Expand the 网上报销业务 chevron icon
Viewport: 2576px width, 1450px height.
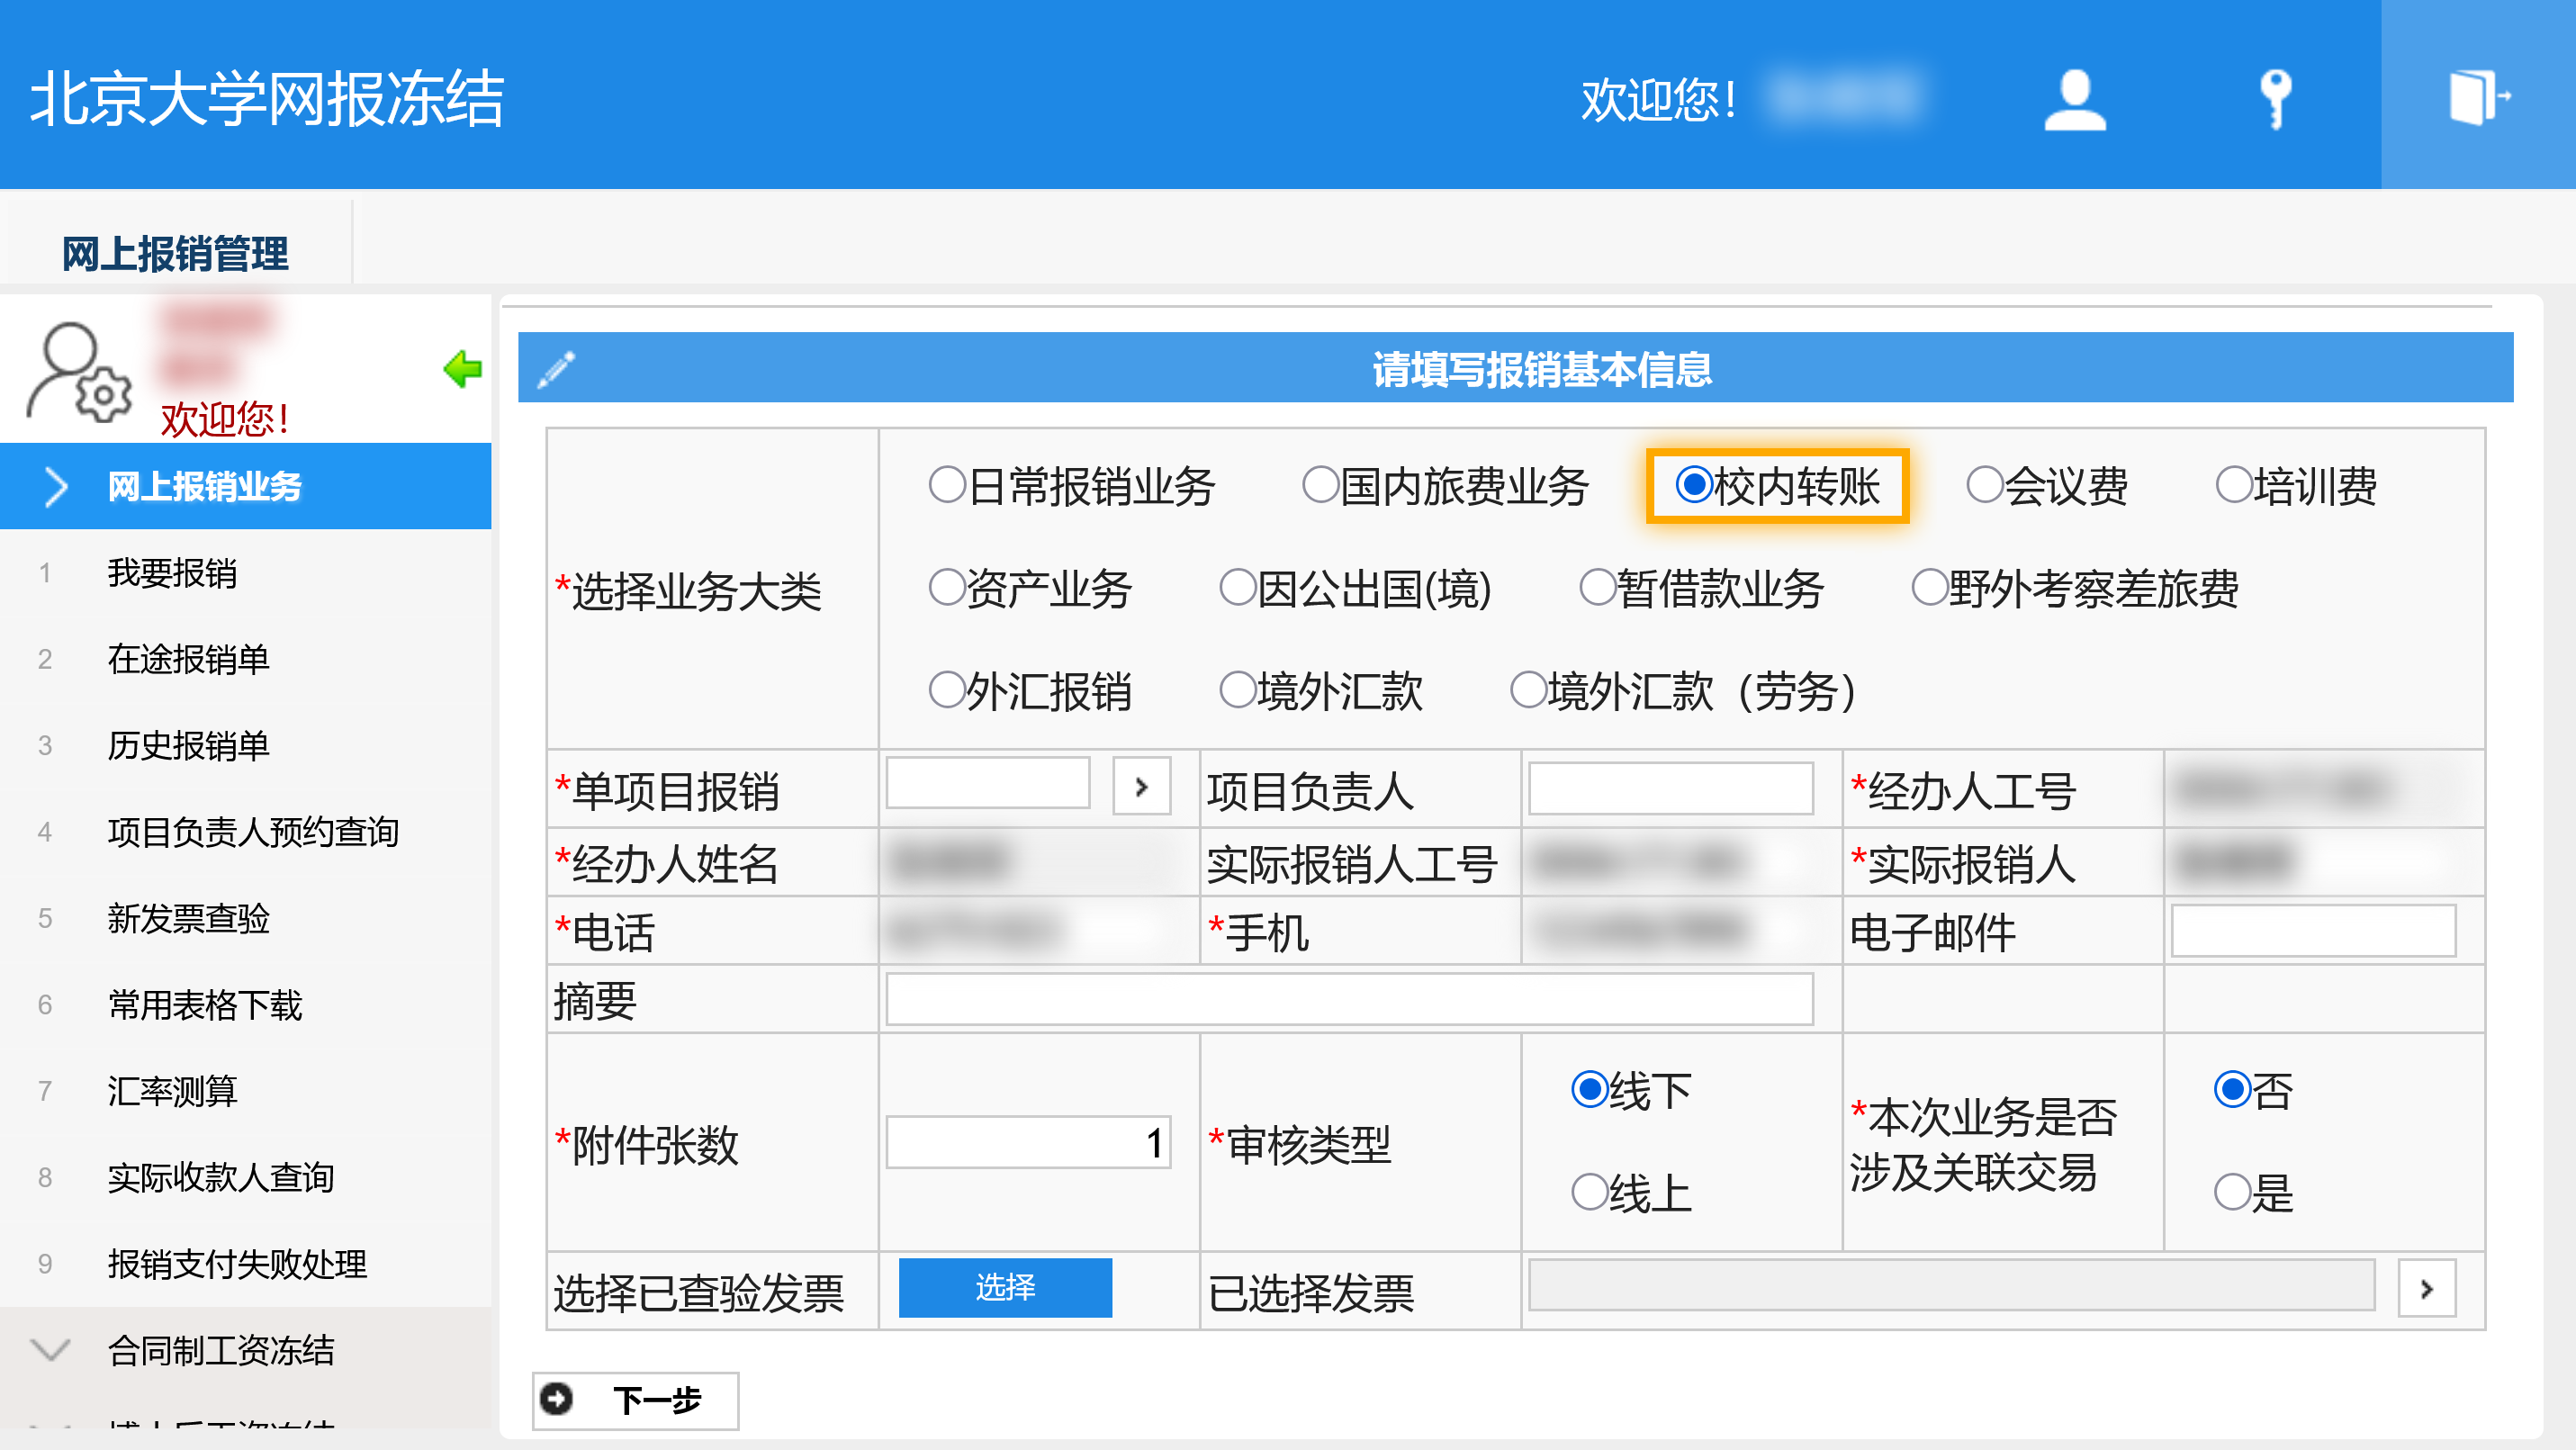pos(55,486)
